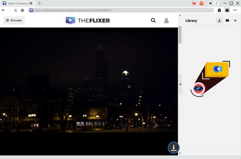Open a new tab with plus button

pyautogui.click(x=39, y=3)
